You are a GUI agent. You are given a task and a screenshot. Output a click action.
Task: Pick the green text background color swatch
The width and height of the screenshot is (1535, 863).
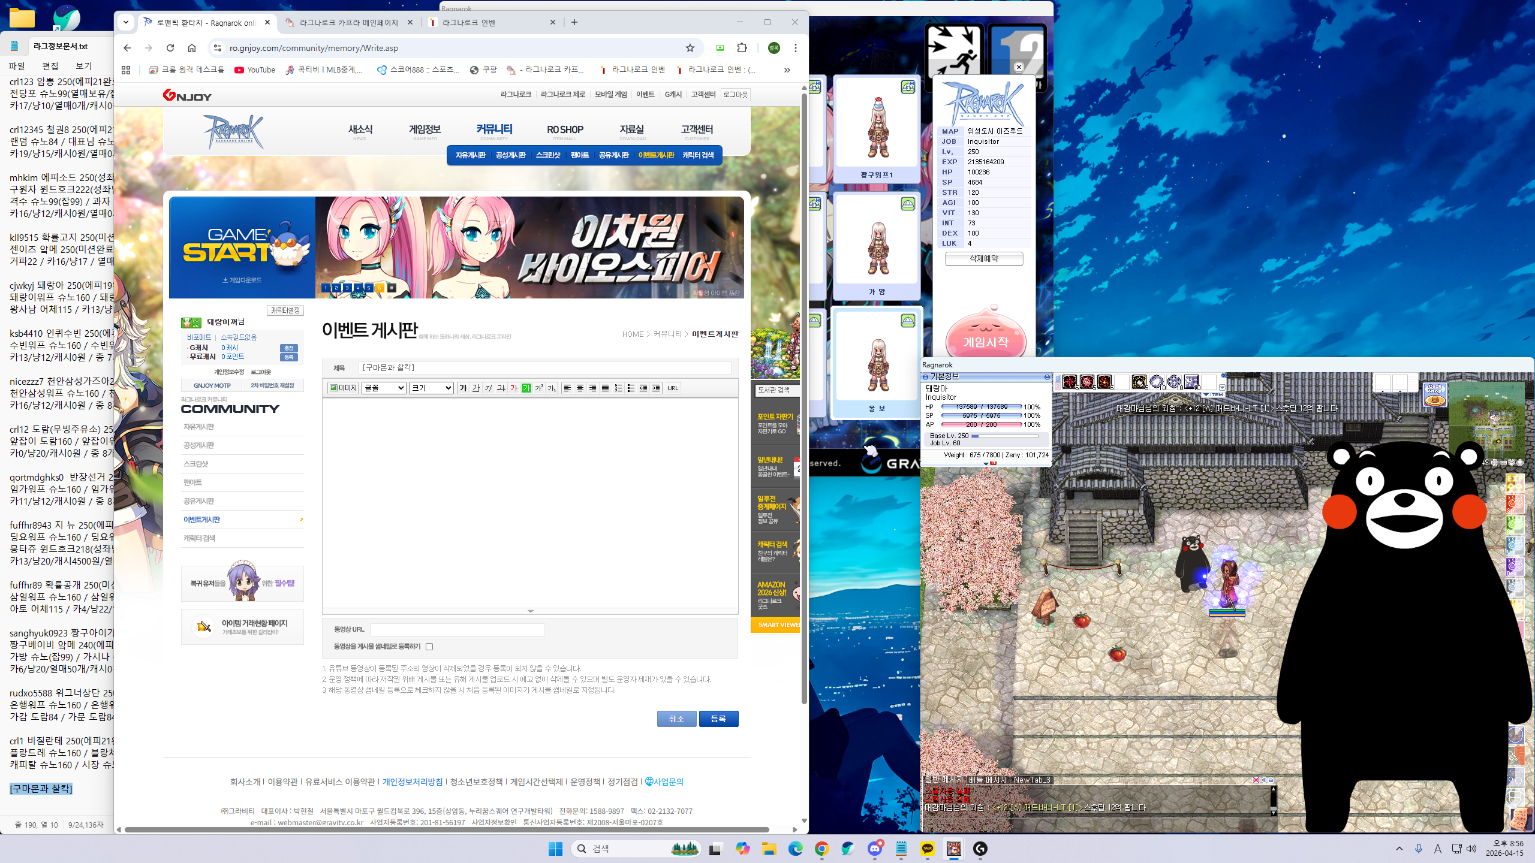pyautogui.click(x=526, y=388)
